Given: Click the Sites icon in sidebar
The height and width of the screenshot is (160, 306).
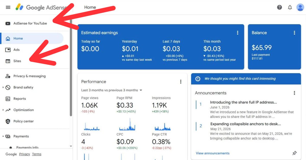Looking at the screenshot, I should pos(8,61).
